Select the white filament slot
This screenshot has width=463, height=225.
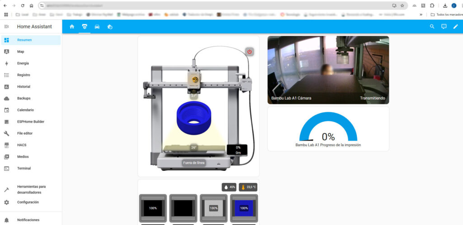[x=213, y=208]
